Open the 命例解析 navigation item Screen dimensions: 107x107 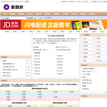56,14
